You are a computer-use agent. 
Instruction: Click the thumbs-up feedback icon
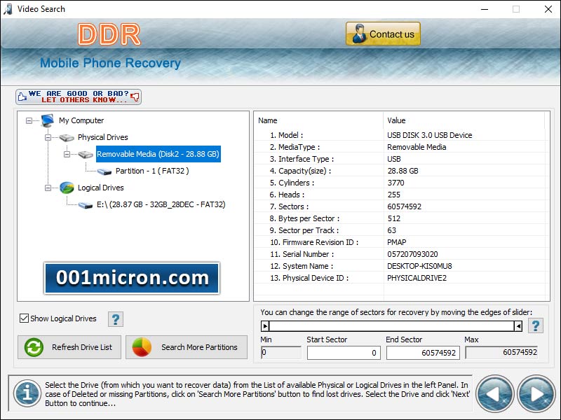[22, 96]
